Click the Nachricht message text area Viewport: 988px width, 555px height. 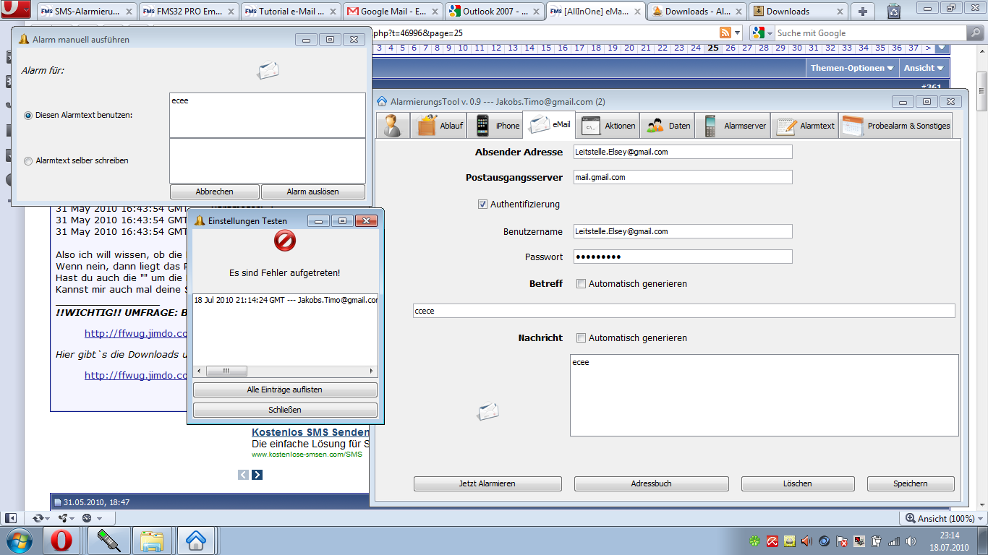[x=765, y=395]
